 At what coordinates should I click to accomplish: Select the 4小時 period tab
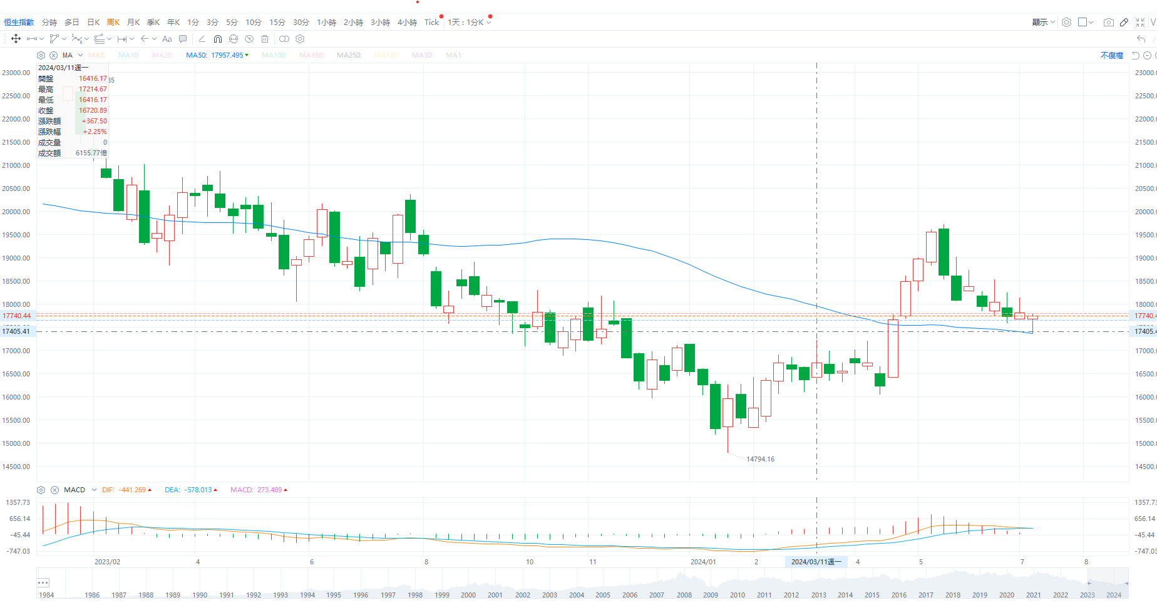click(x=407, y=22)
